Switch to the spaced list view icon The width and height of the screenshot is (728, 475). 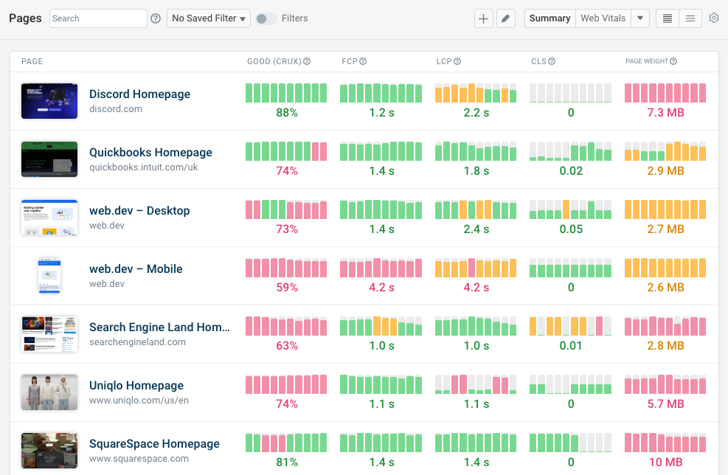pyautogui.click(x=690, y=18)
